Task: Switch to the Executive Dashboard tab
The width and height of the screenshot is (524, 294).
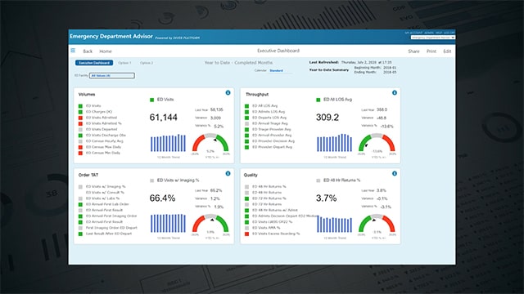Action: pos(94,63)
